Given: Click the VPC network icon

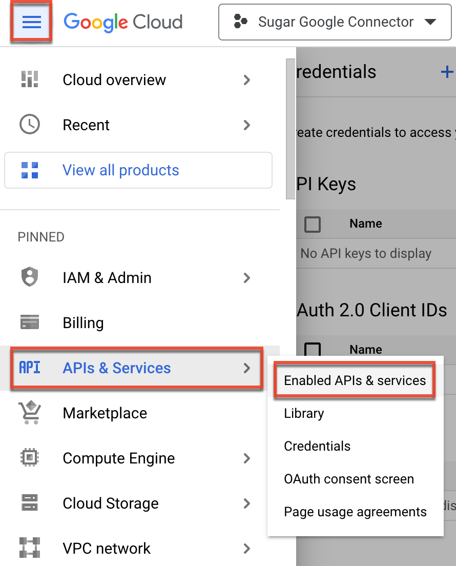Looking at the screenshot, I should pos(29,548).
